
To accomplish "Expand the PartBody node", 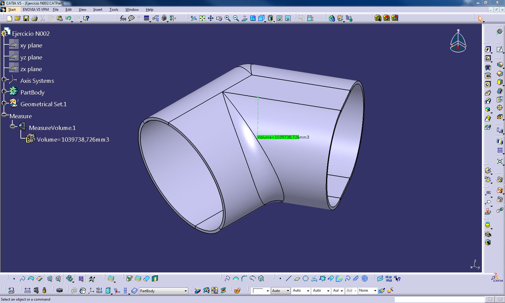I will pyautogui.click(x=4, y=91).
